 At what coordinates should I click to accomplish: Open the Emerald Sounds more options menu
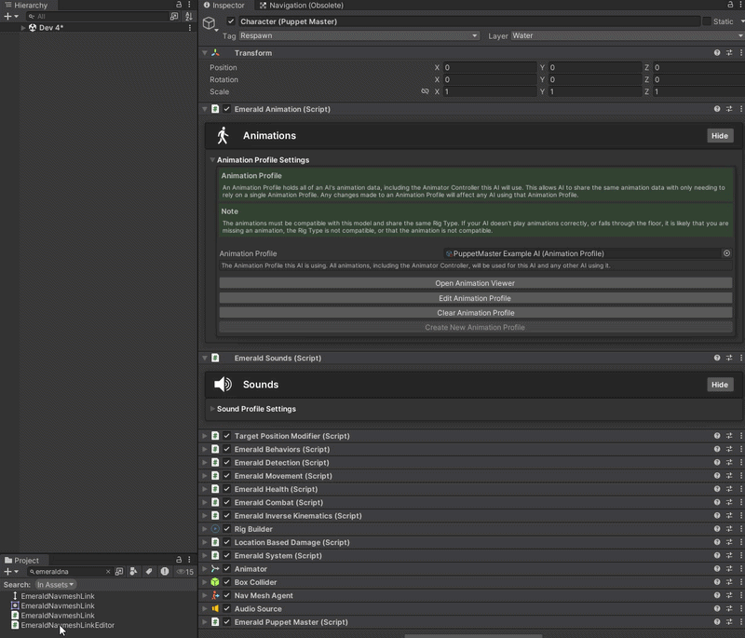coord(740,358)
